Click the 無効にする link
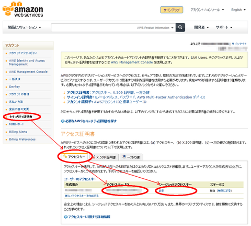 pyautogui.click(x=224, y=191)
